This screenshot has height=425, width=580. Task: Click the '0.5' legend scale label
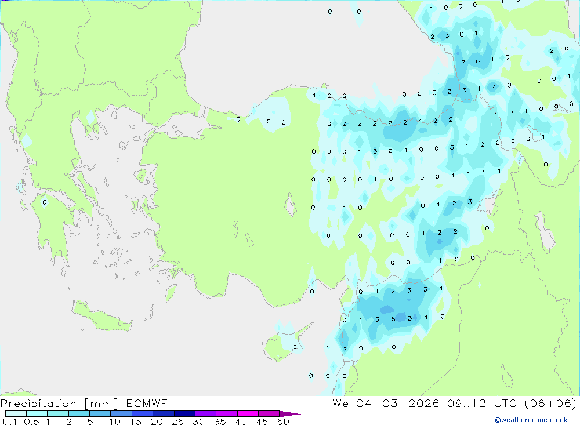[31, 422]
